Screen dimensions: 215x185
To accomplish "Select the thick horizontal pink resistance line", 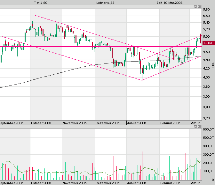I will point(101,47).
